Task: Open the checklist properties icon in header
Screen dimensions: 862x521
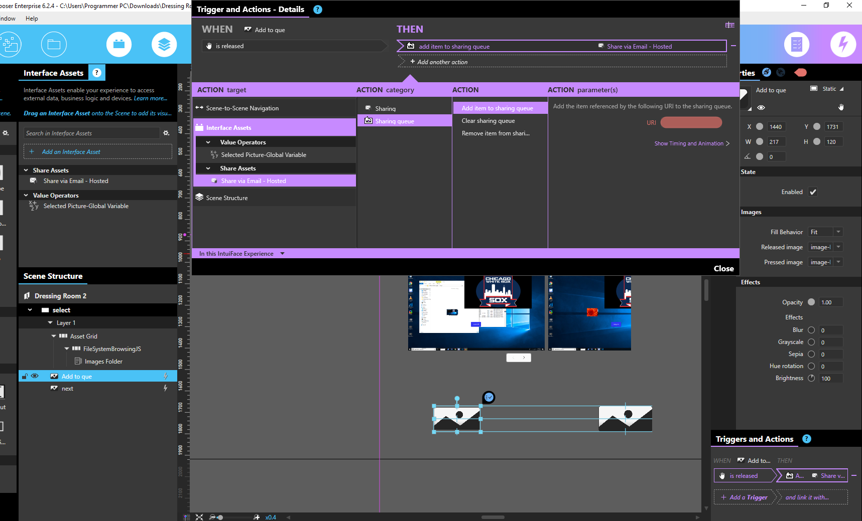Action: (x=797, y=45)
